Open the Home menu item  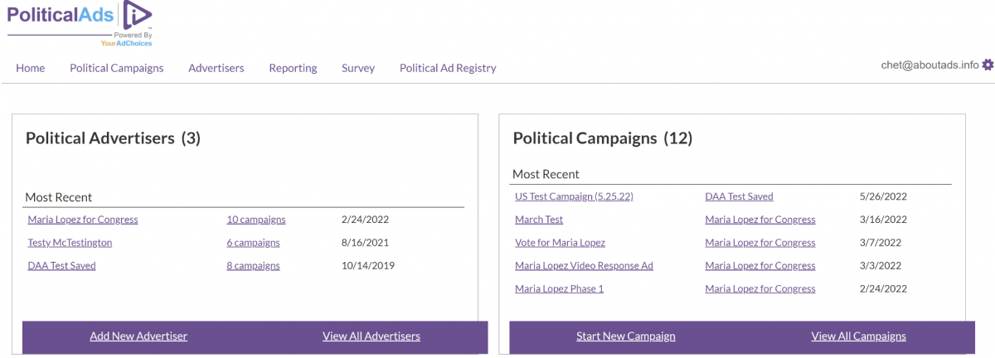pyautogui.click(x=31, y=68)
